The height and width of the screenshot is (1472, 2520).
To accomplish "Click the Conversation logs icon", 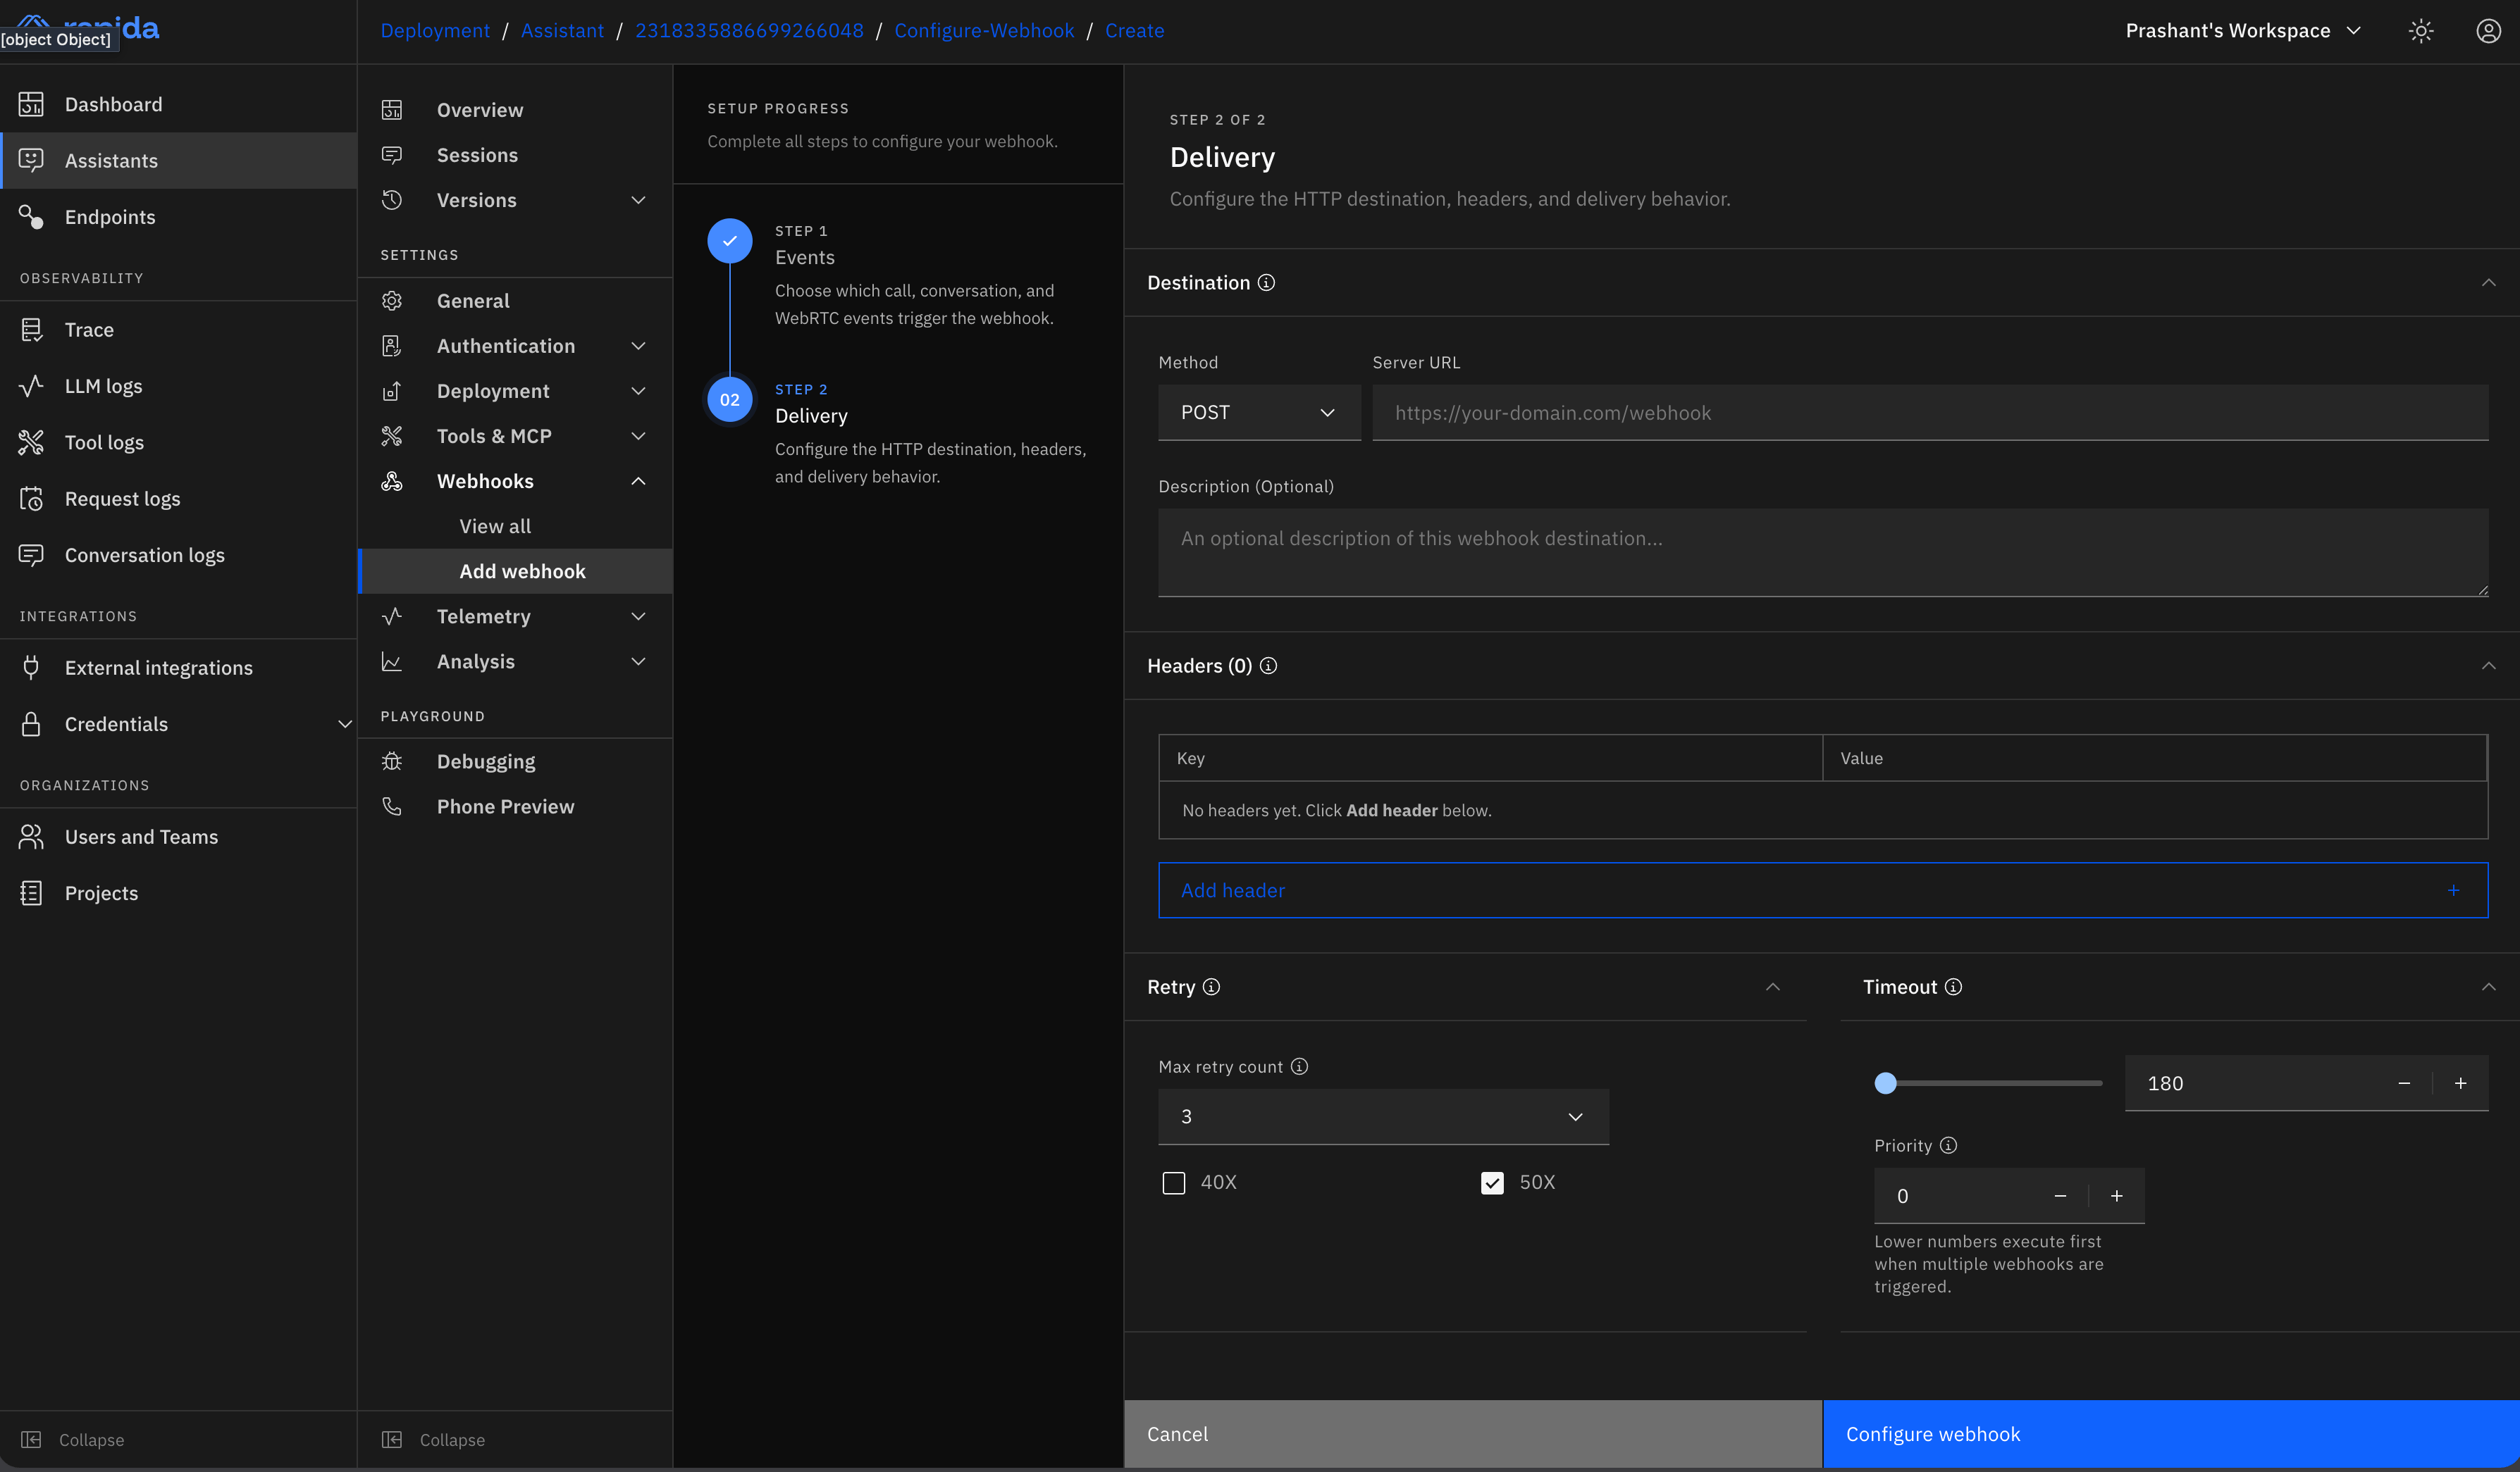I will 31,554.
